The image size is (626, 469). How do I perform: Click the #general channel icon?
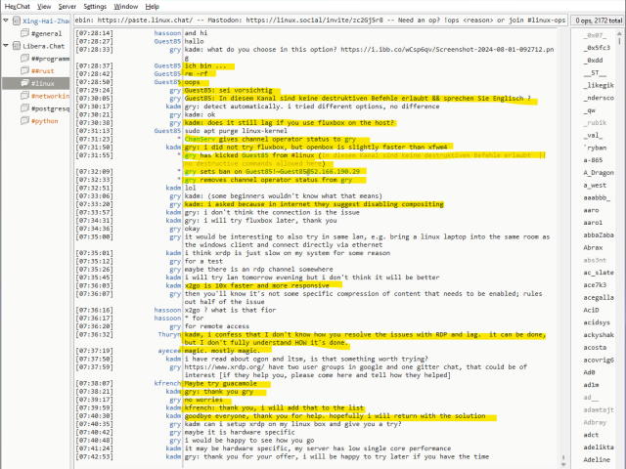click(24, 33)
